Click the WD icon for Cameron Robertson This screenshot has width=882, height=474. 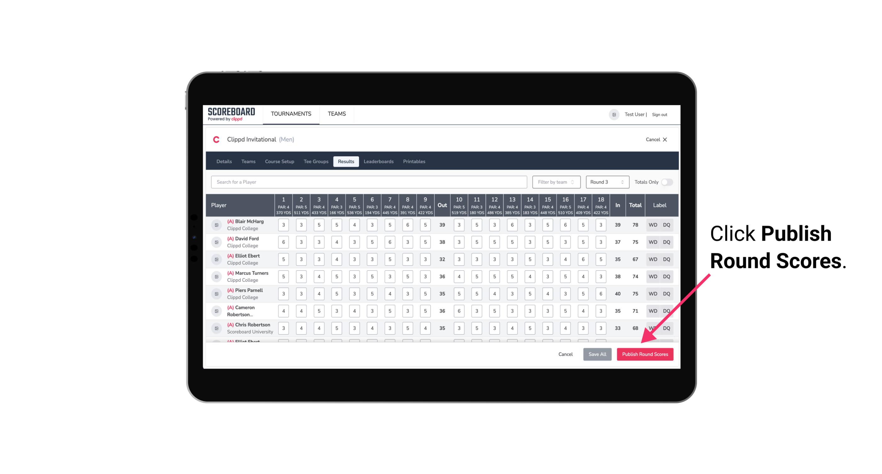(652, 310)
